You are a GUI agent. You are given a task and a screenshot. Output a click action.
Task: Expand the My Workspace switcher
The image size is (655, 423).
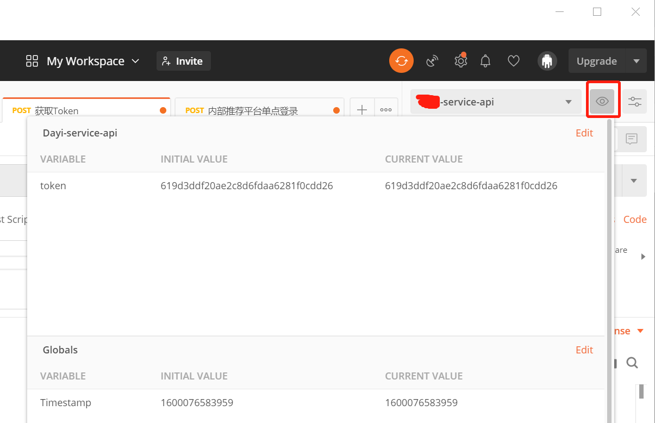(135, 61)
